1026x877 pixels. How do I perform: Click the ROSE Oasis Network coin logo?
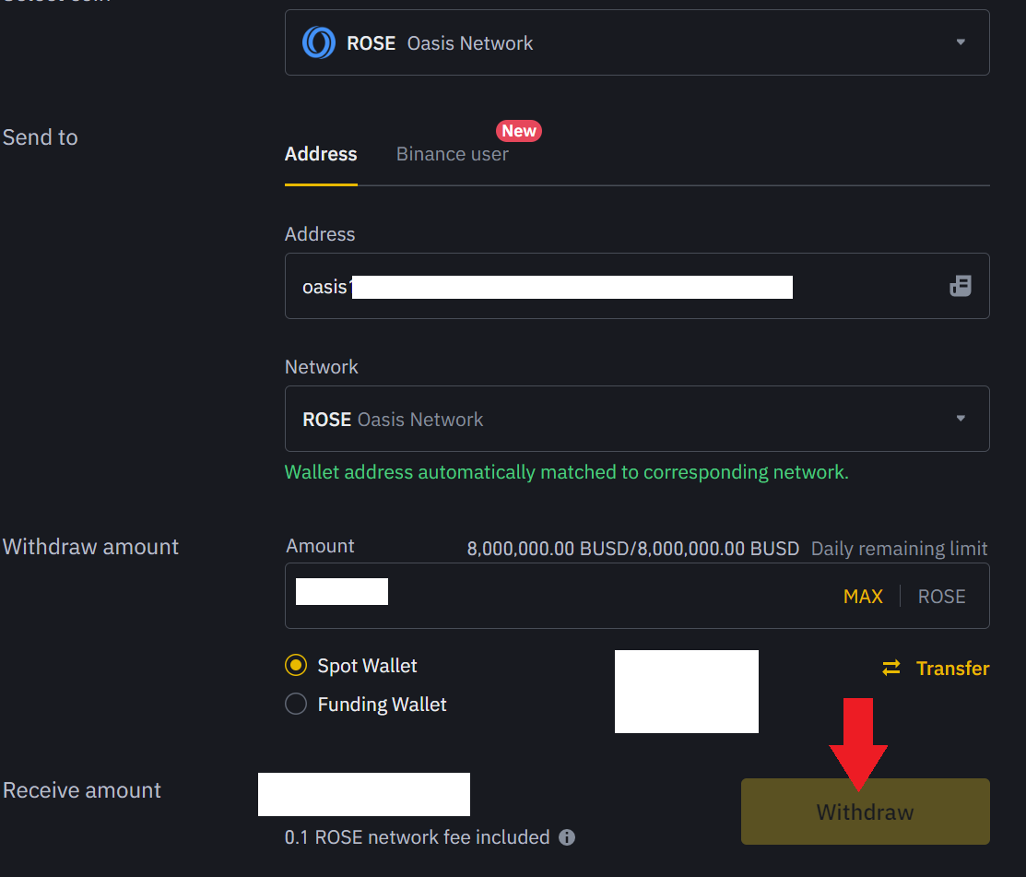pos(319,42)
